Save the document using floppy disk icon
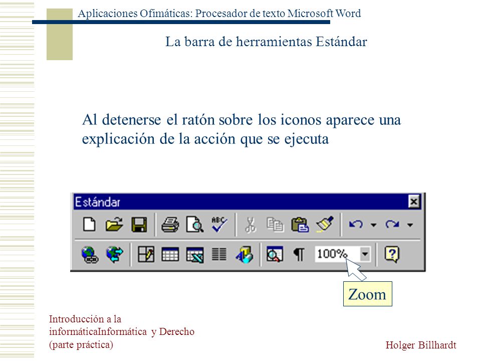 click(x=139, y=225)
